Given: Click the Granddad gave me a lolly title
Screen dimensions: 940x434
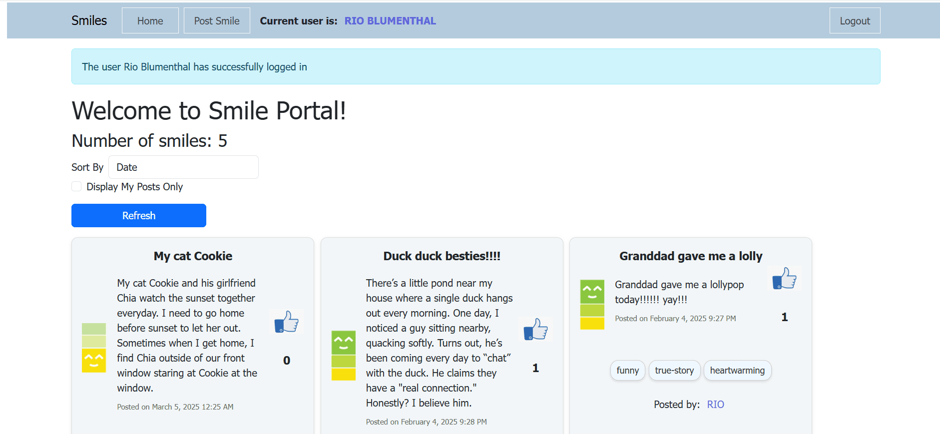Looking at the screenshot, I should coord(691,256).
